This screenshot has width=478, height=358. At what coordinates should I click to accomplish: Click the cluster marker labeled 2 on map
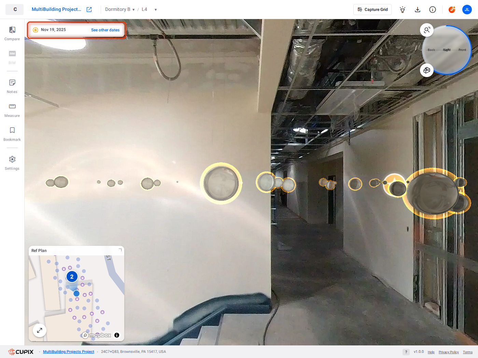[72, 277]
